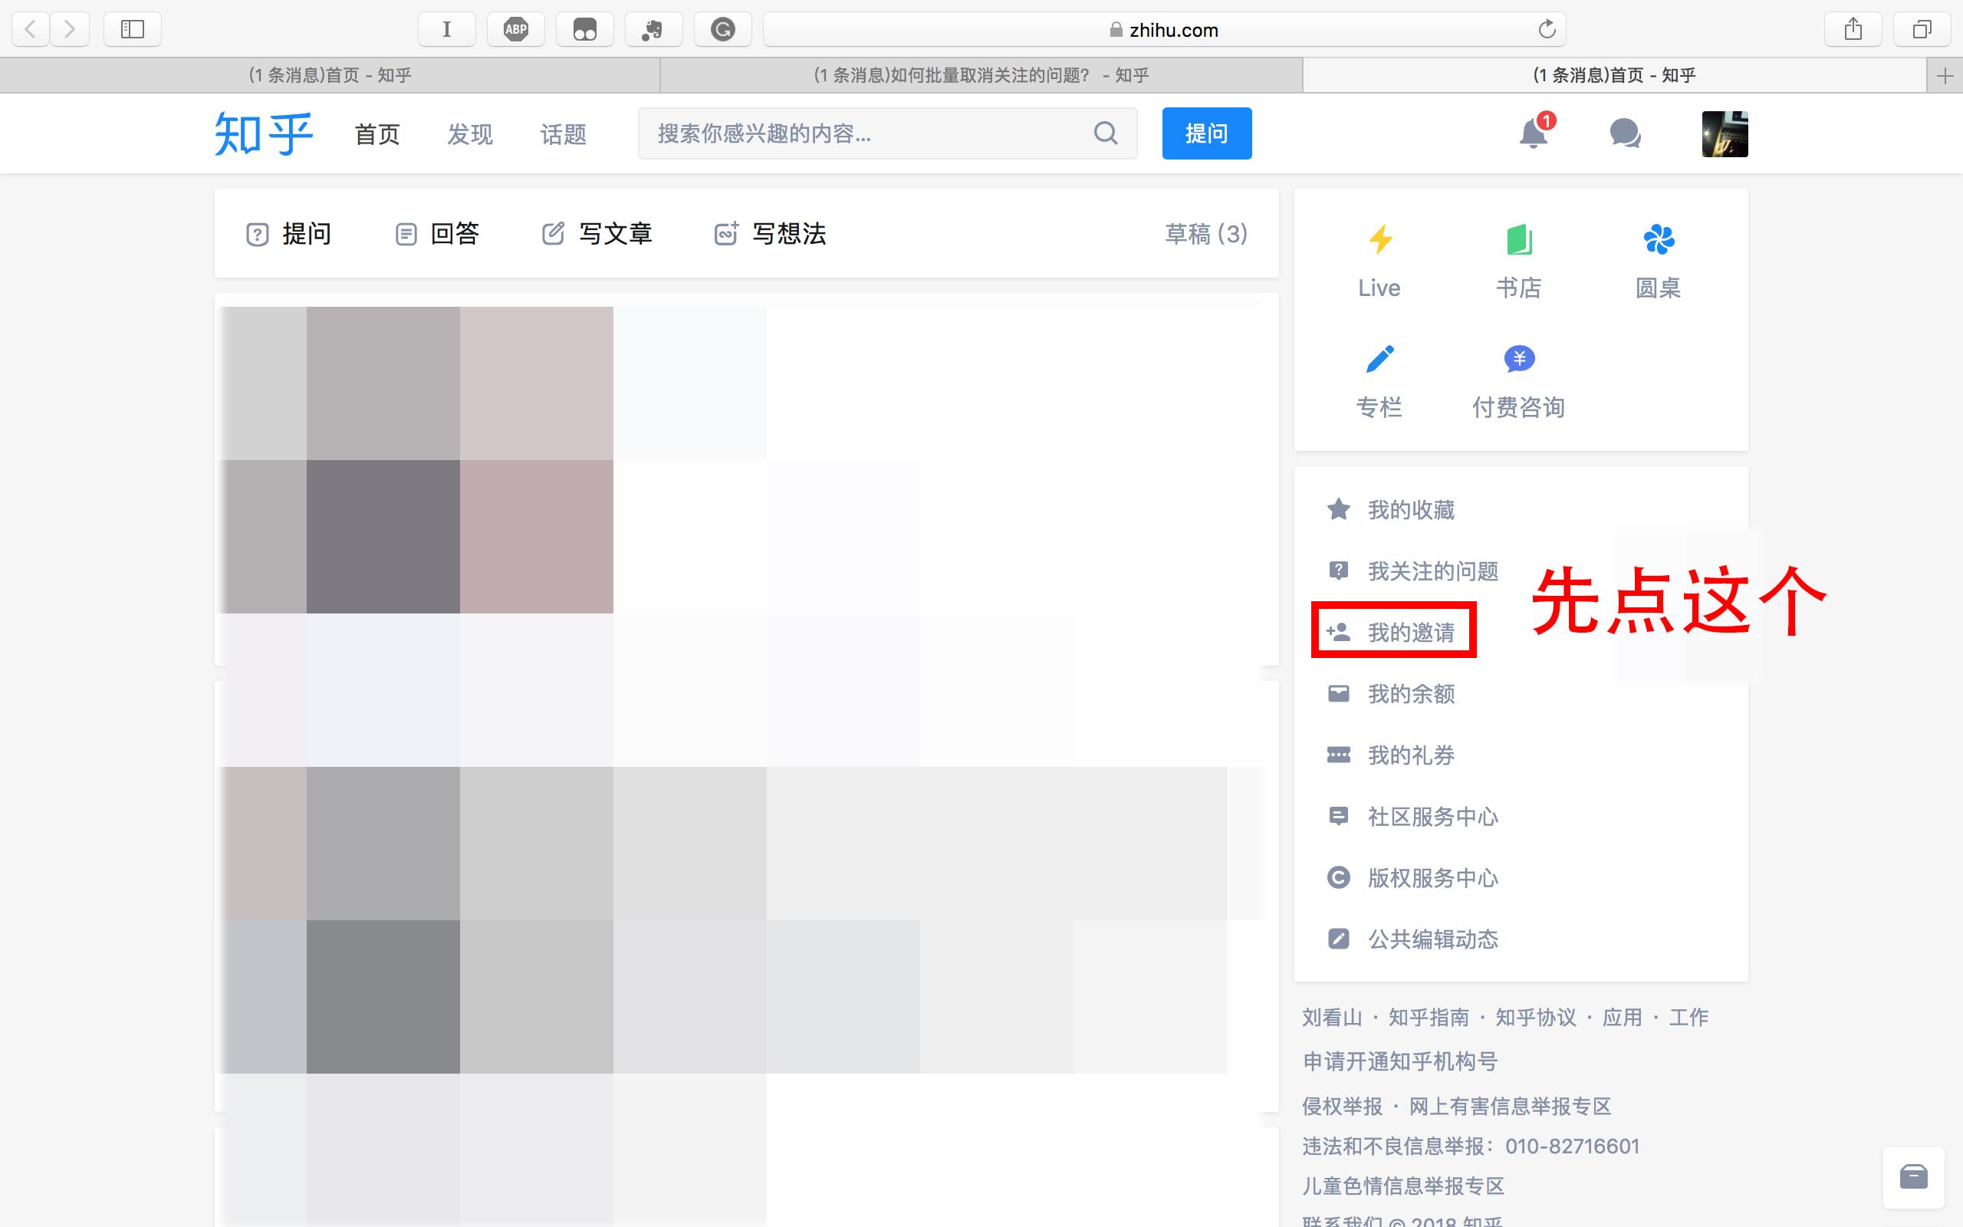Open the Safari share menu
1963x1227 pixels.
1853,30
